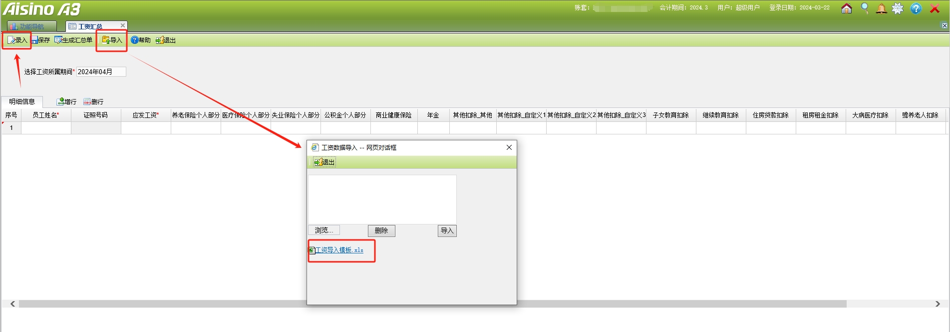Click the 序号 column header

point(11,115)
